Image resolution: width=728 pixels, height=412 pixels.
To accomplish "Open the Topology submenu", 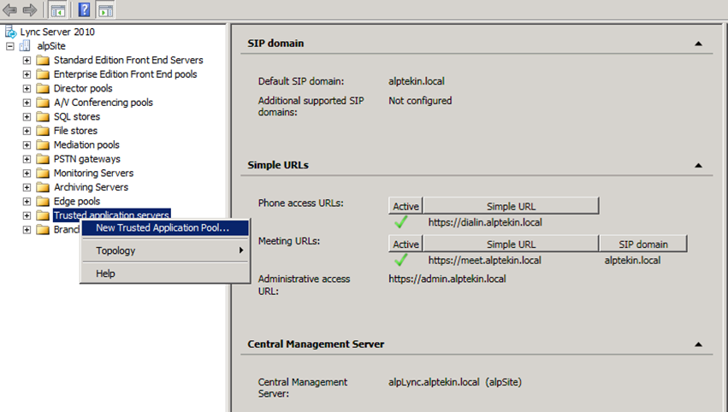I will pos(165,250).
